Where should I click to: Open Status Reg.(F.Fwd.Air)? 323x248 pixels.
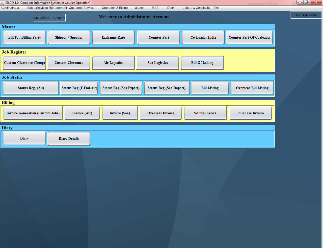(79, 88)
